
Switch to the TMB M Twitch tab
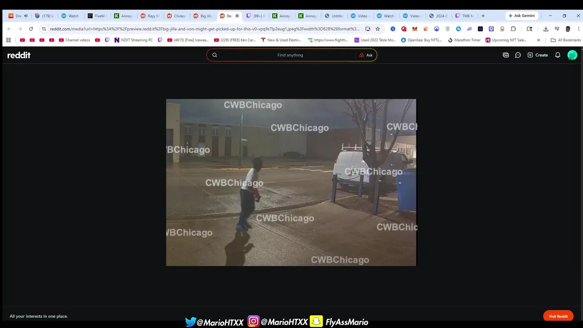coord(465,16)
